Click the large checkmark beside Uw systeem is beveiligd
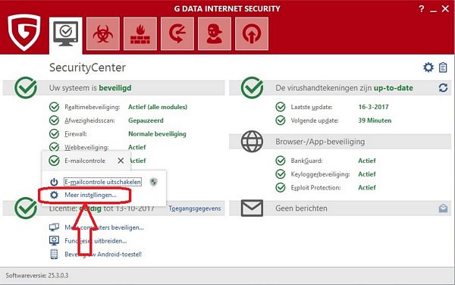The width and height of the screenshot is (455, 285). [x=26, y=88]
